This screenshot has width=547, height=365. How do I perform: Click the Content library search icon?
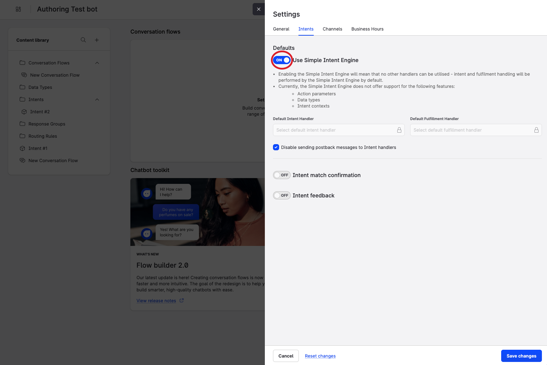coord(83,40)
